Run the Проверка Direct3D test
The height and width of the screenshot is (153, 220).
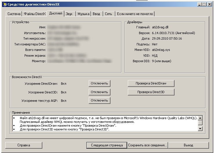tap(151, 92)
